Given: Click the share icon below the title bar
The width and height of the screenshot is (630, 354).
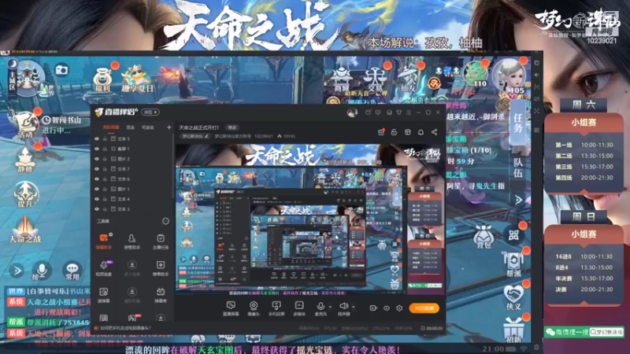Looking at the screenshot, I should (x=435, y=132).
